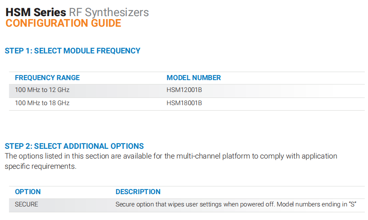
Task: Click the word 'GUIDE' in the orange heading
Action: click(106, 23)
